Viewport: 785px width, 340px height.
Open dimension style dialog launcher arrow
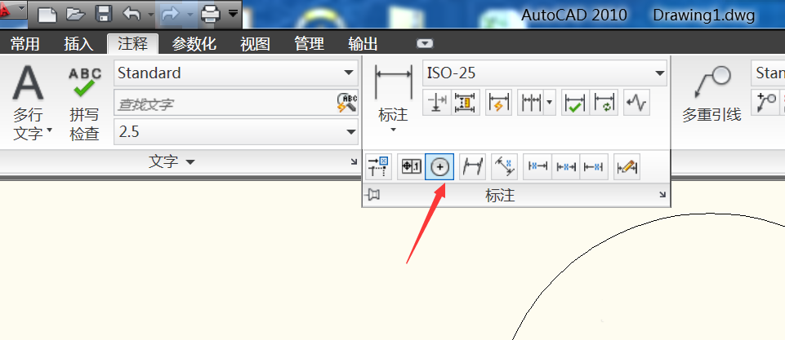662,195
